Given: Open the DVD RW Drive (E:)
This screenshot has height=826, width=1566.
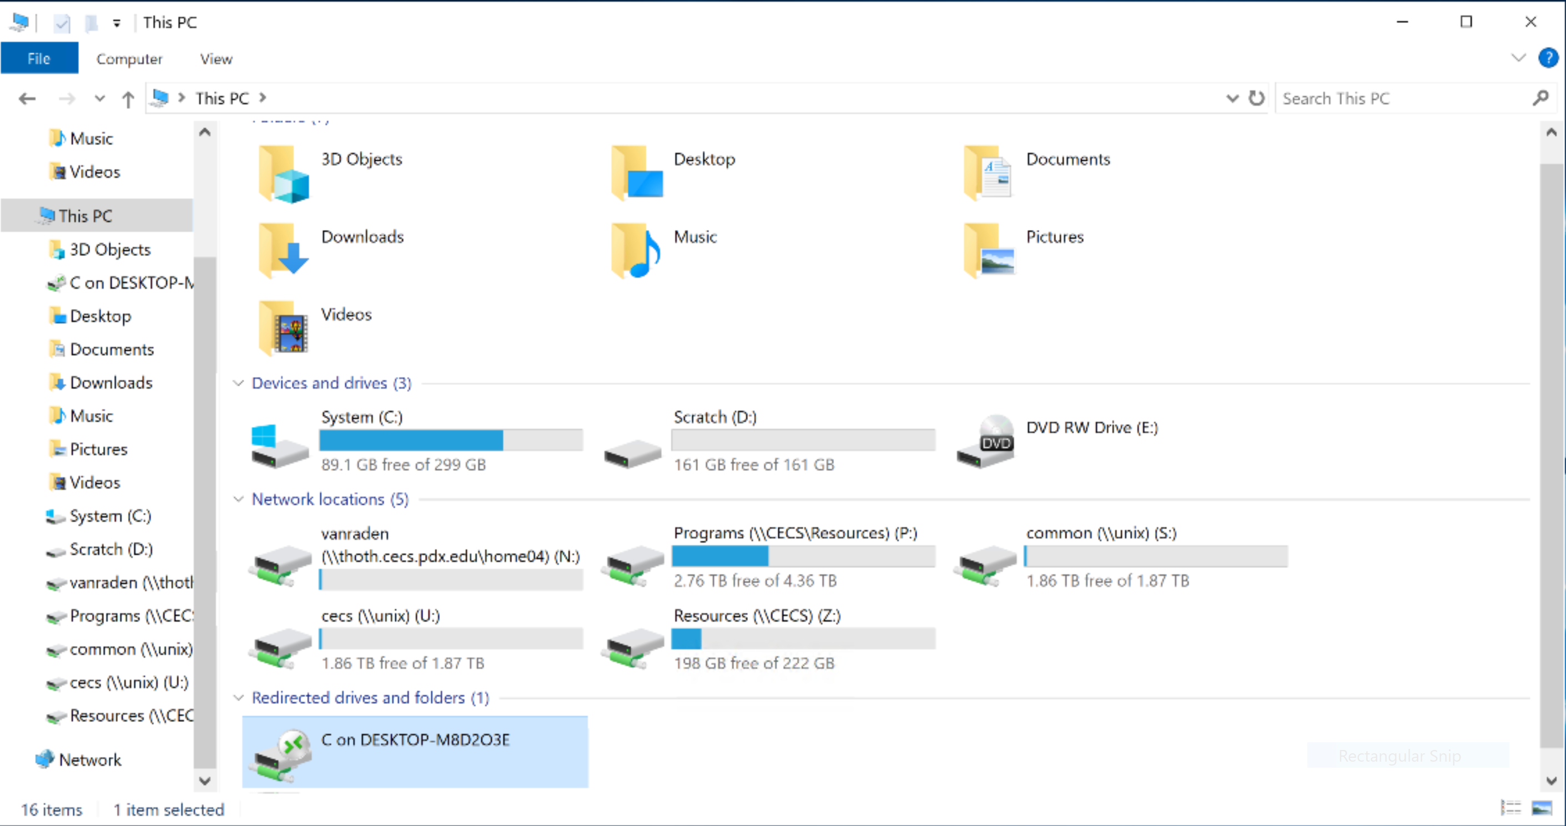Looking at the screenshot, I should click(1091, 428).
